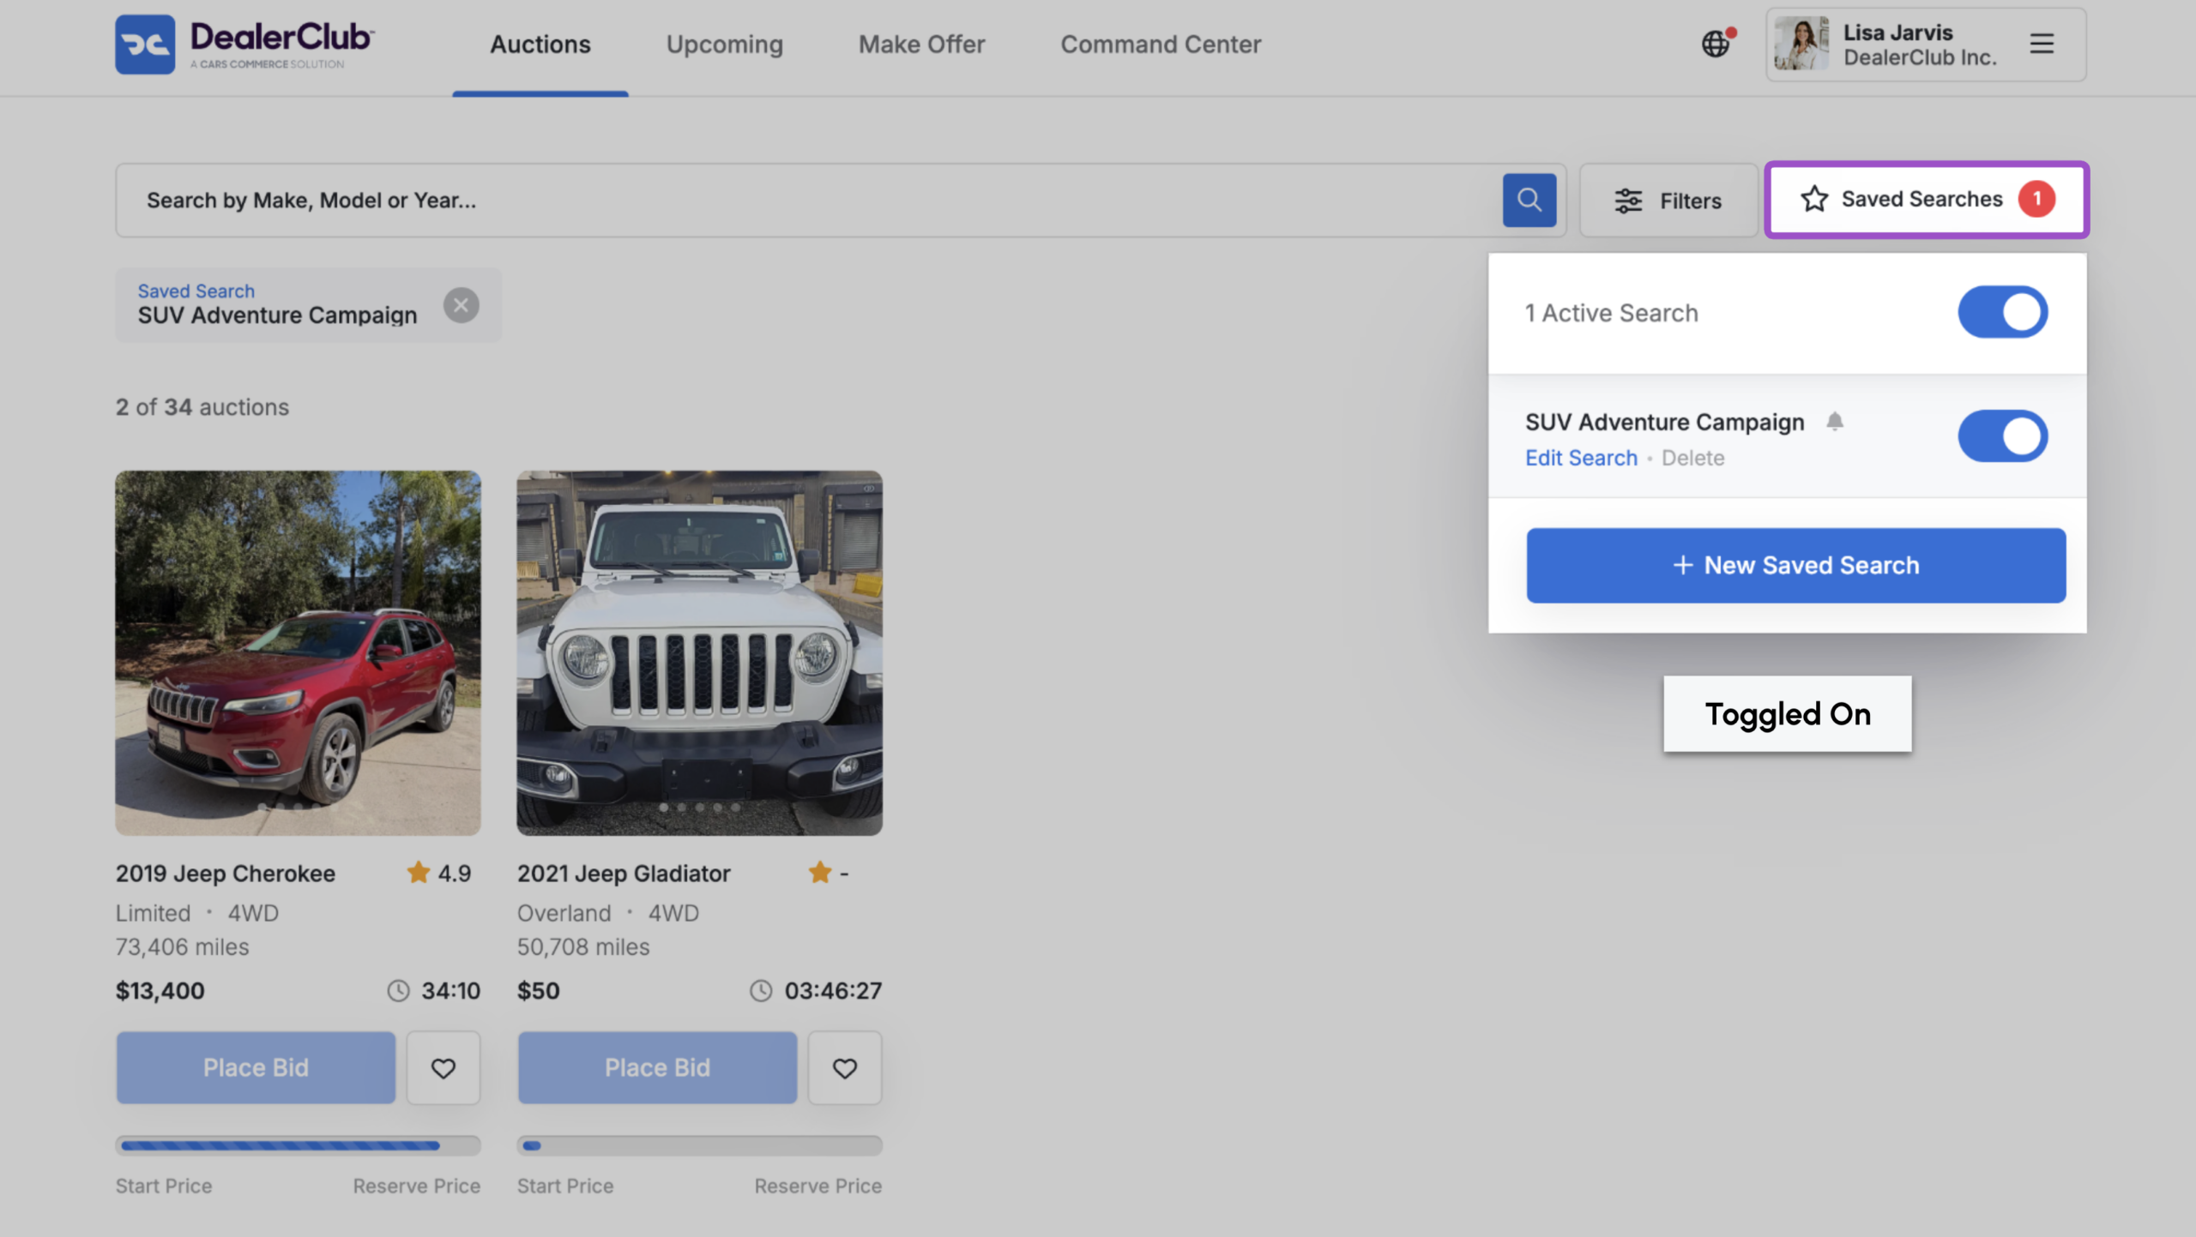Click the $13,400 price text

(160, 991)
